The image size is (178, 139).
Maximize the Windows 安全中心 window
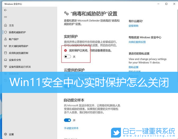(166, 4)
